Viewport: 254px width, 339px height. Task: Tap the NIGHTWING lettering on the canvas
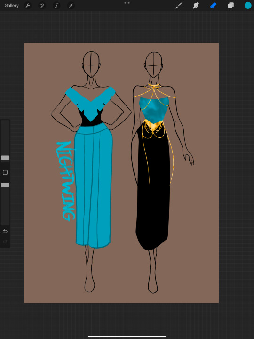[x=66, y=181]
